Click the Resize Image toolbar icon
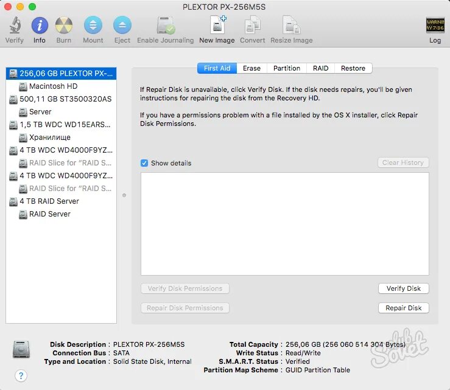 pyautogui.click(x=292, y=25)
